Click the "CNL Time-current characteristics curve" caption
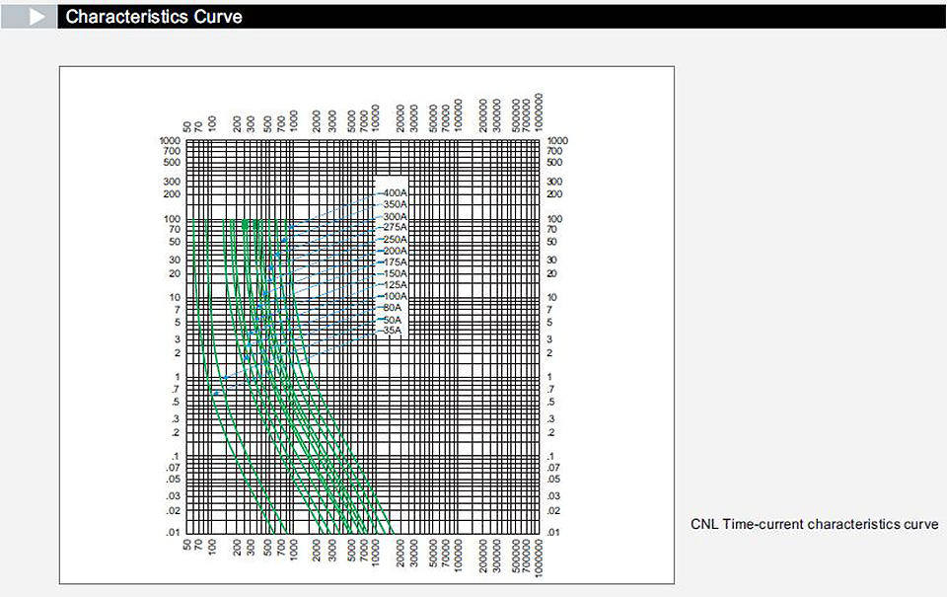The image size is (947, 597). [x=814, y=524]
